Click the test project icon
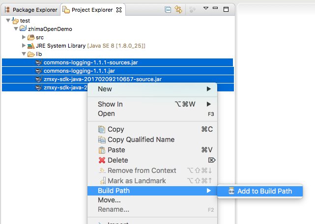 pos(15,21)
